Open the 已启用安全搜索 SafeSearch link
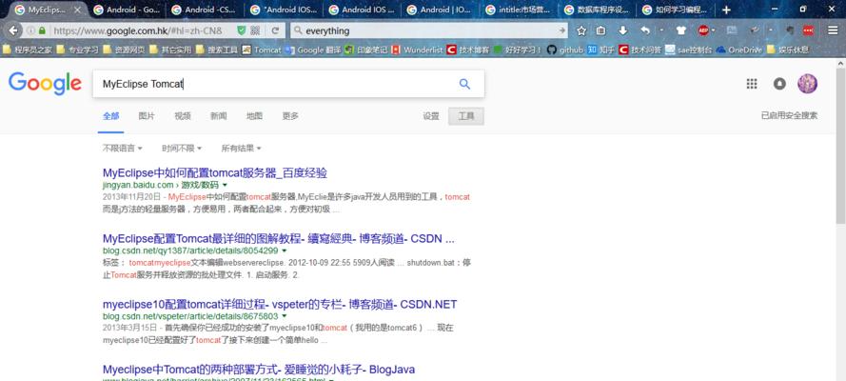Screen dimensions: 846x381 click(x=789, y=115)
